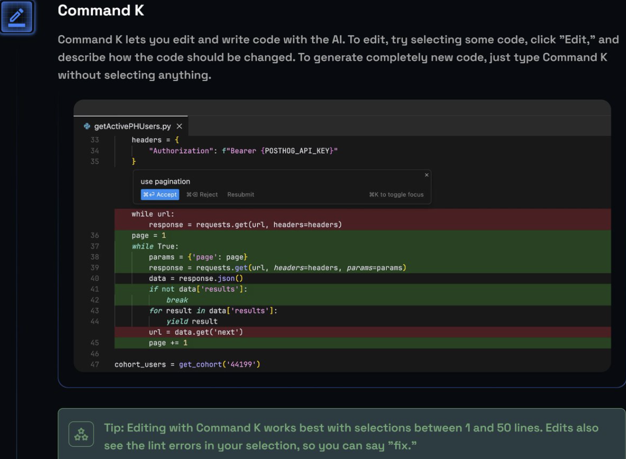Click line number 47 in the gutter
The width and height of the screenshot is (626, 459).
[94, 365]
